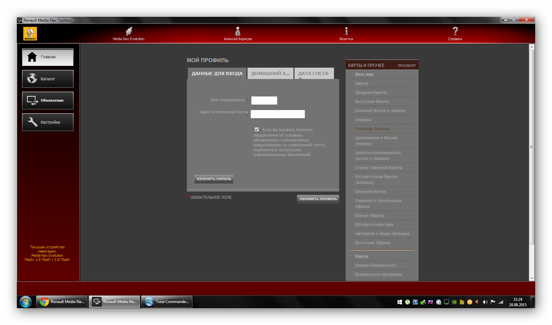
Task: Go to Главная home page
Action: click(x=48, y=57)
